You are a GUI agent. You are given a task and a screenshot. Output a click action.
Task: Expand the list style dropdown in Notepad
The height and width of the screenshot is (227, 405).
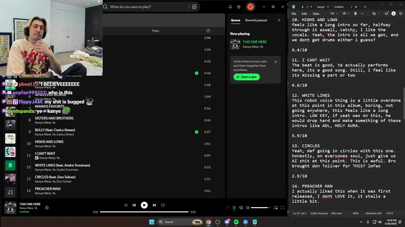[x=346, y=14]
